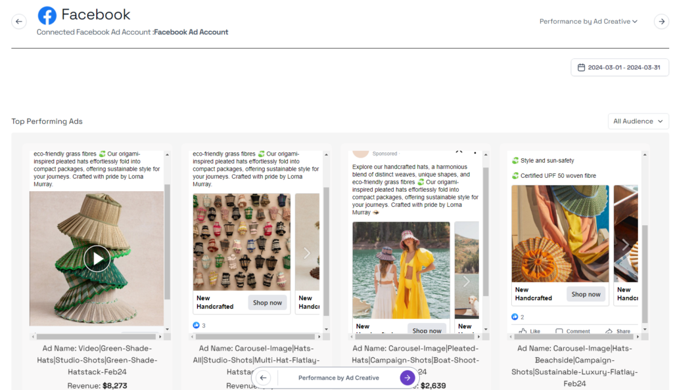The image size is (673, 390).
Task: Click the blue Facebook logo icon
Action: click(47, 15)
